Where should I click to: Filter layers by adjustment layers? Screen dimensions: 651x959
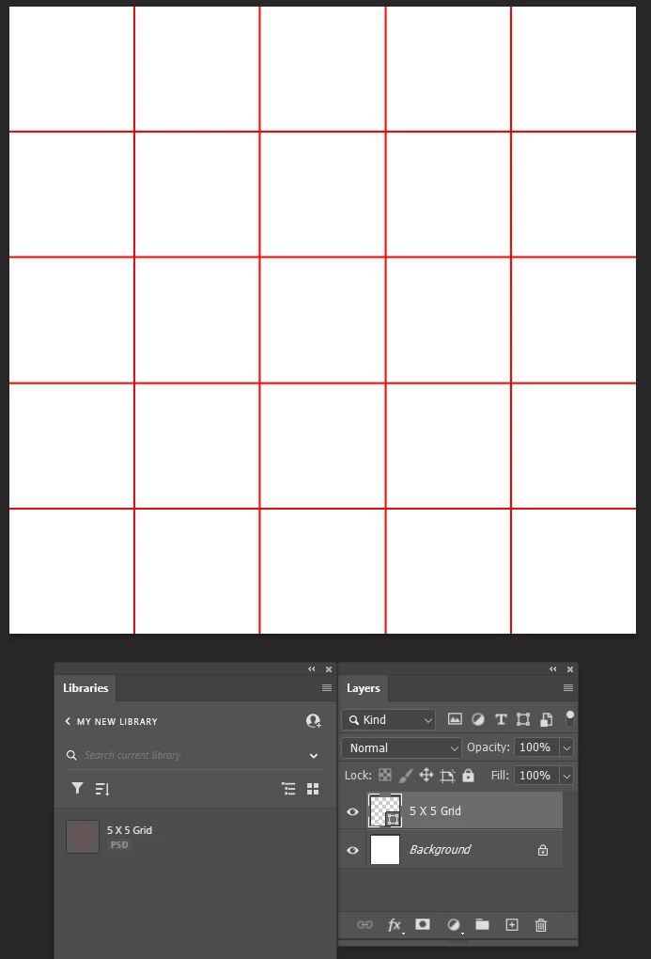478,719
